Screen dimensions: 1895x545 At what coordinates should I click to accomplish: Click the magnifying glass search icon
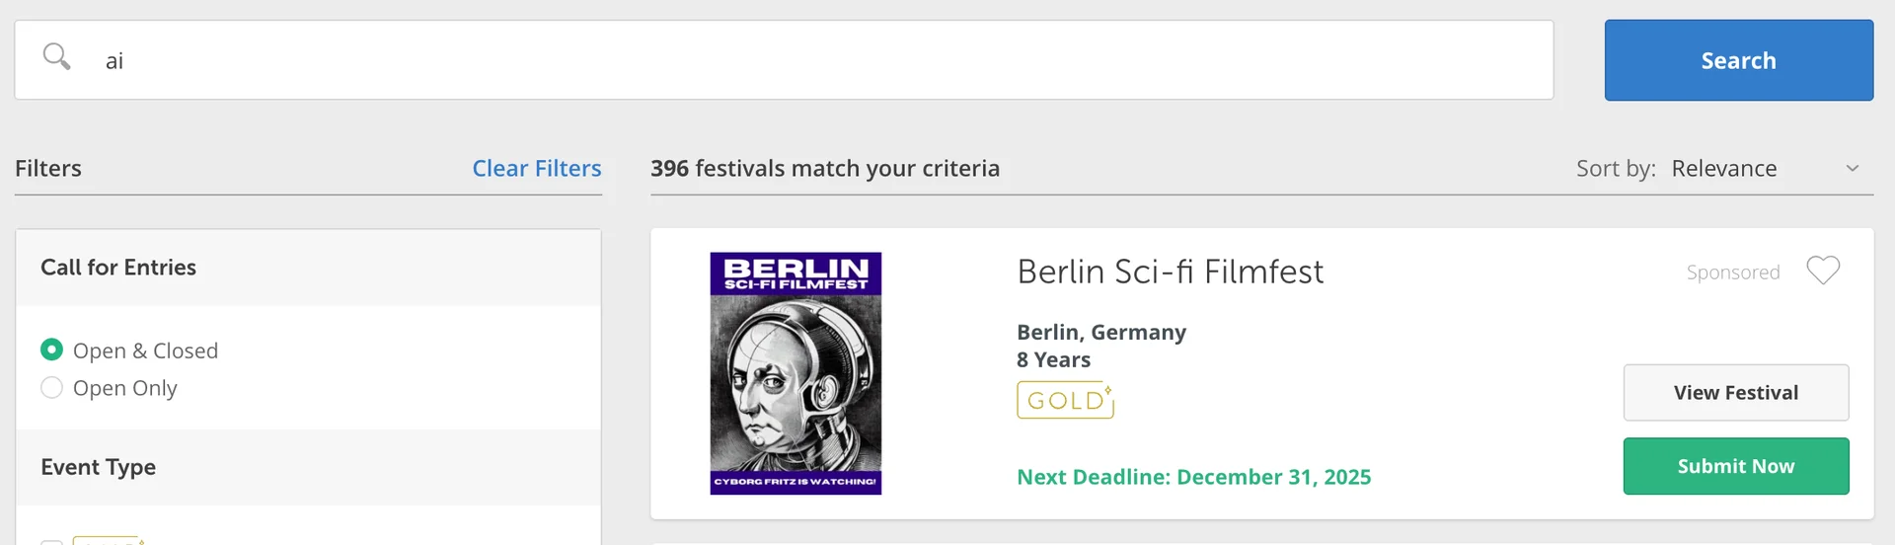click(x=56, y=56)
